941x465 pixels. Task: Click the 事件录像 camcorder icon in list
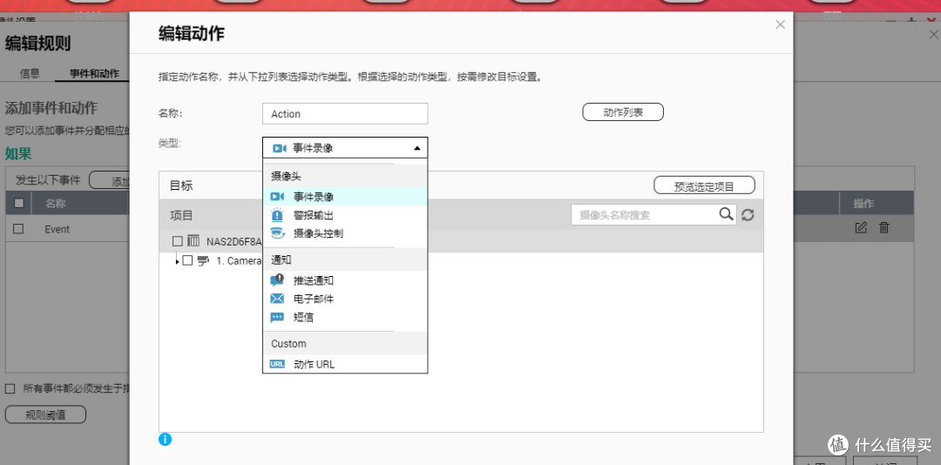tap(277, 197)
